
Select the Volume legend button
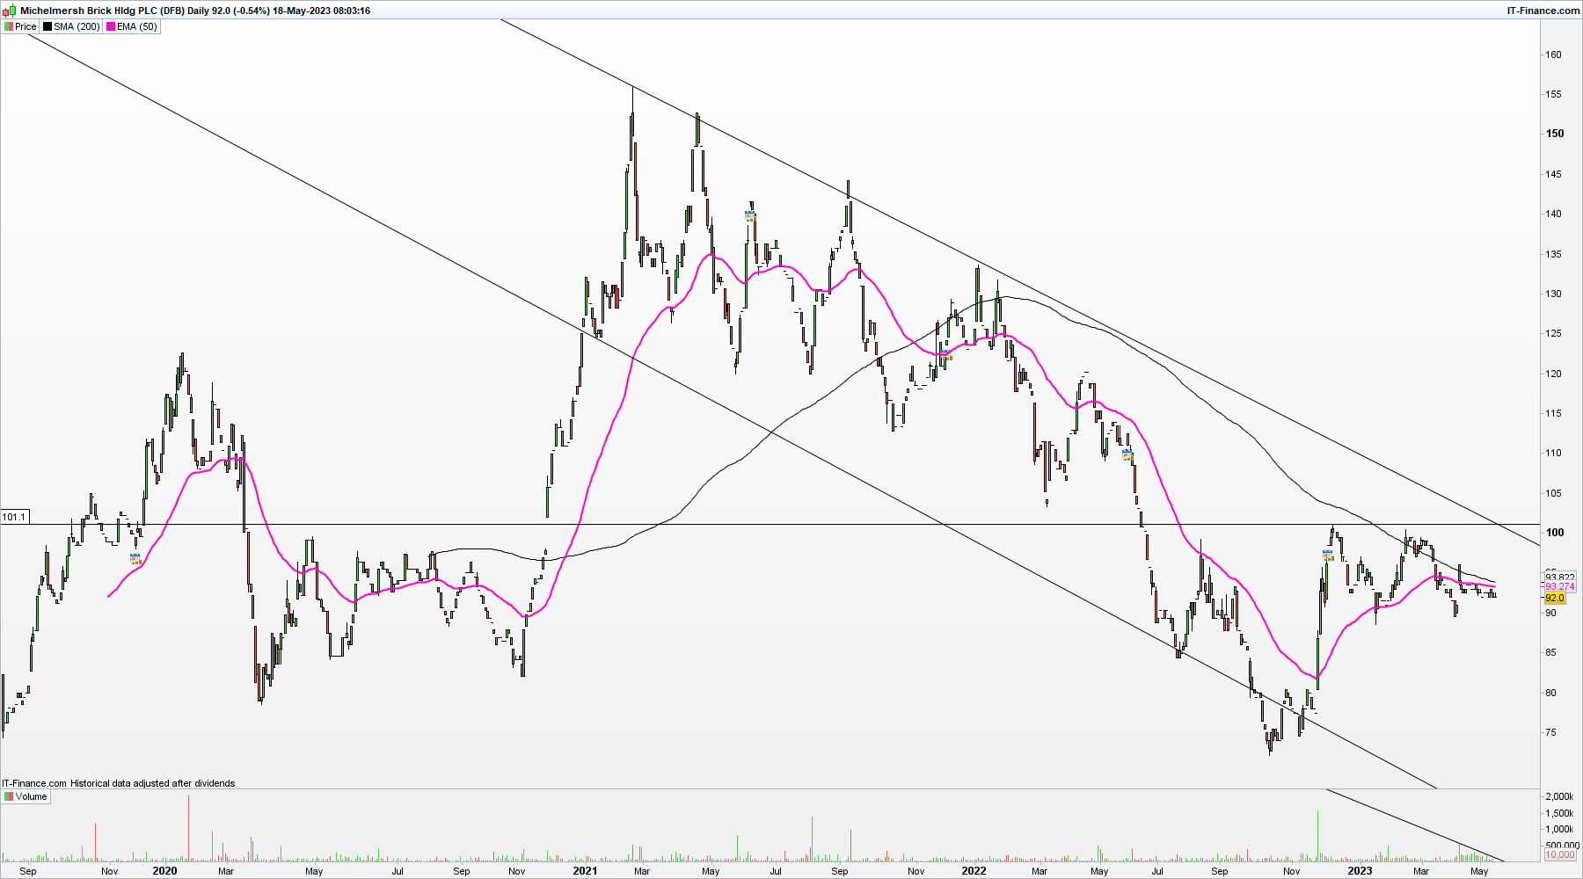pos(26,796)
